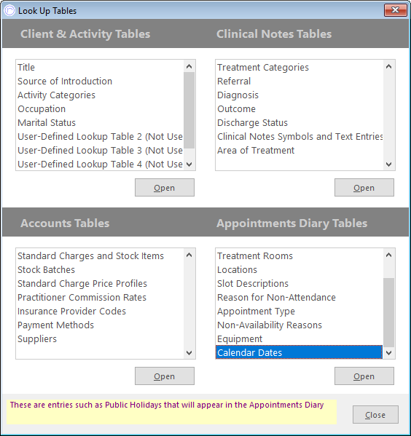This screenshot has height=436, width=411.
Task: Click the Accounts Tables list up arrow
Action: pyautogui.click(x=189, y=255)
